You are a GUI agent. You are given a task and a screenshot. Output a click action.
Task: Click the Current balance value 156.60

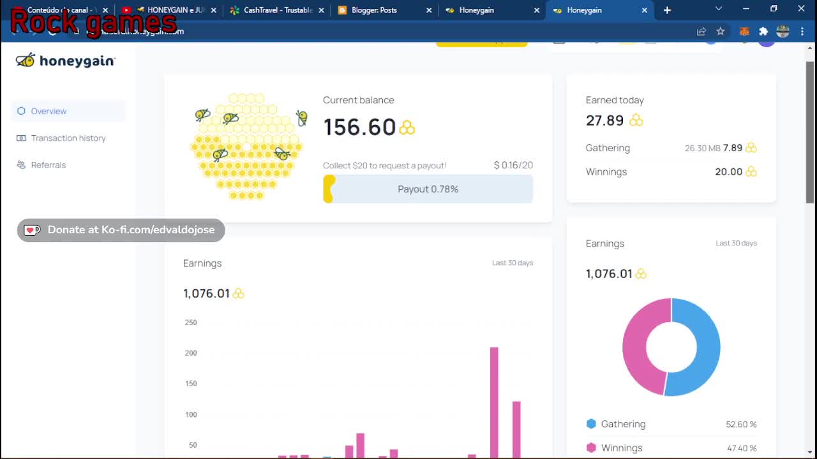(359, 127)
